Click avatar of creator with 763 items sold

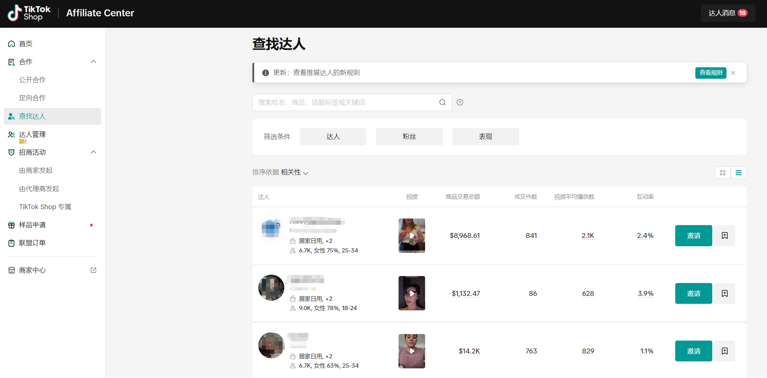coord(271,345)
